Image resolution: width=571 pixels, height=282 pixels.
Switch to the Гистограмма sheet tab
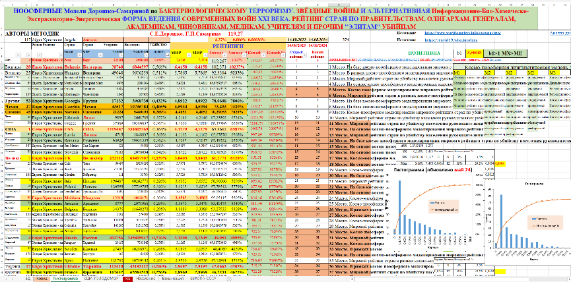[x=64, y=279]
